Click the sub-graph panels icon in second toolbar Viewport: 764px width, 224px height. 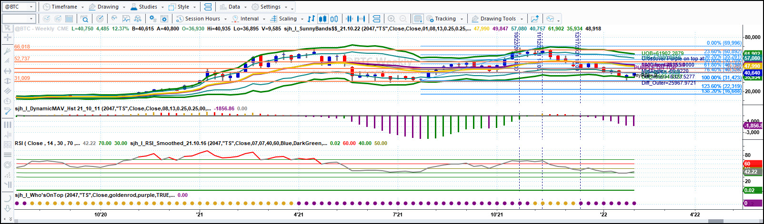[x=376, y=19]
